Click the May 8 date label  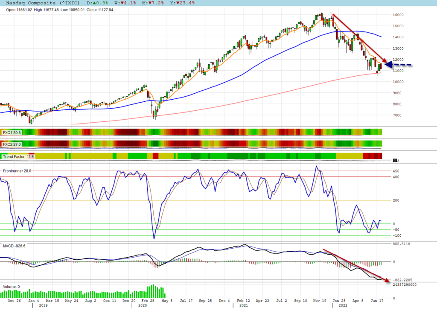[167, 301]
